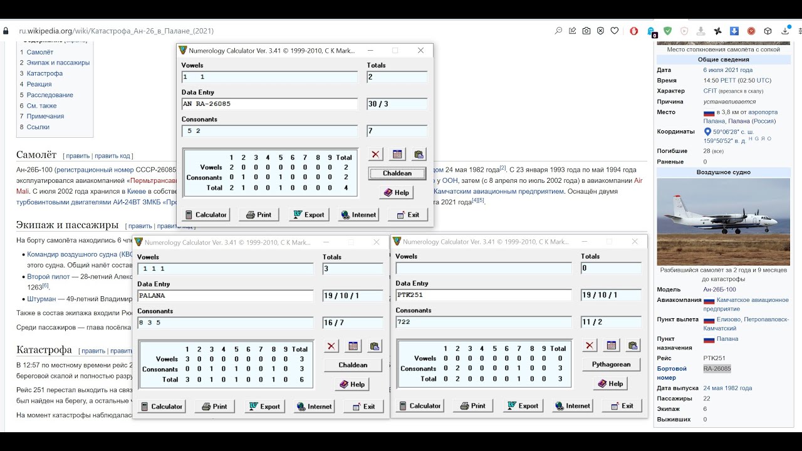Click the browser zoom magnifier icon

[558, 31]
